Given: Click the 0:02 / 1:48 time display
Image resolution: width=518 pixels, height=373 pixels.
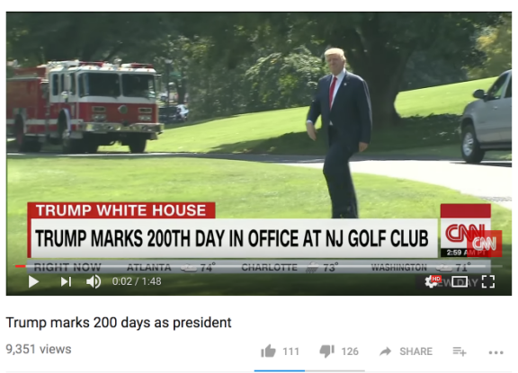Looking at the screenshot, I should pos(137,281).
